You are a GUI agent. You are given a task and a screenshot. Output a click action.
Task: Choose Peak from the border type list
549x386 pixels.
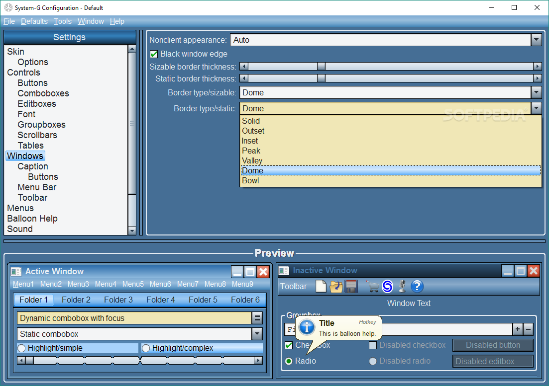click(390, 151)
